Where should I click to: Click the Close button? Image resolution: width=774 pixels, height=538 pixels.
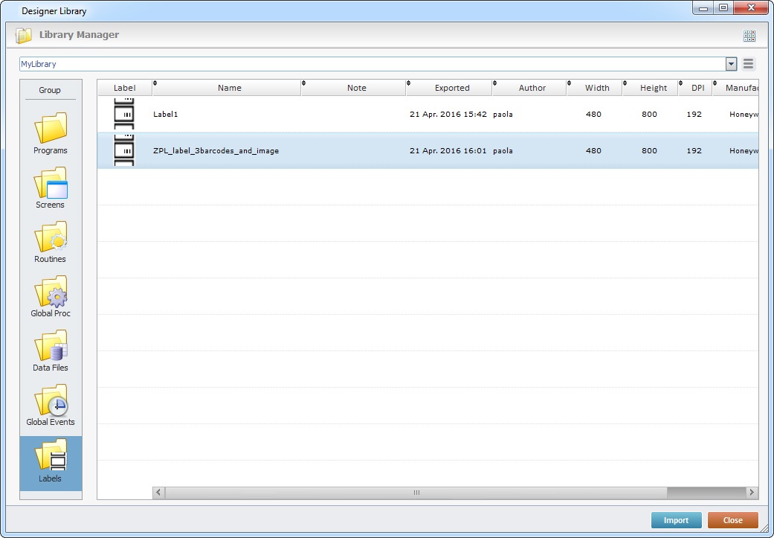[732, 520]
